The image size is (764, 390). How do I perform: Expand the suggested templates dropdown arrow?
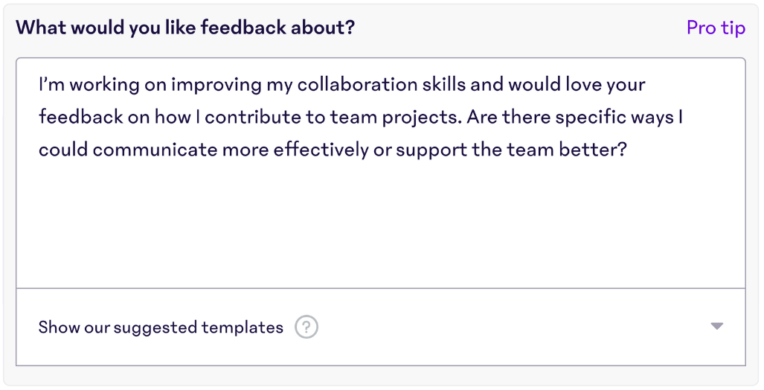pos(716,327)
